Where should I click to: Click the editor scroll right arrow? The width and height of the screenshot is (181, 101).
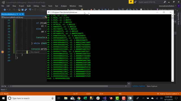click(126, 86)
